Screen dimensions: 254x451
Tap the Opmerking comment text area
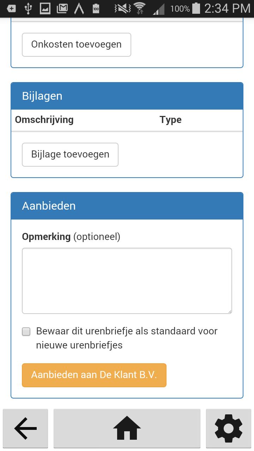(127, 280)
